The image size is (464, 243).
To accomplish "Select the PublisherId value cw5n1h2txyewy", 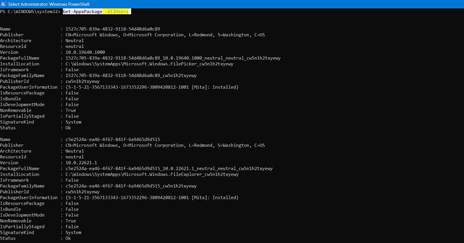I will (x=82, y=81).
